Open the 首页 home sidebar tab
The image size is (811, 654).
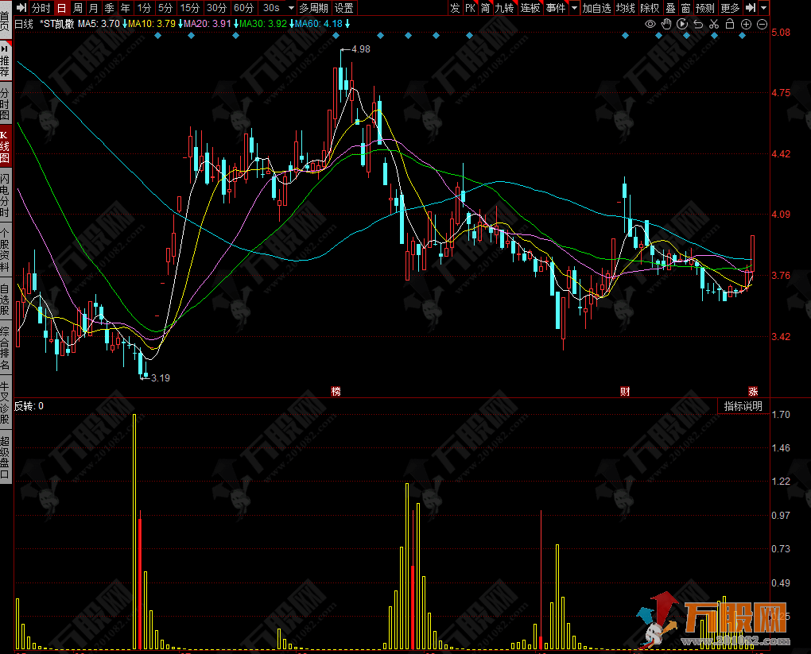[5, 18]
